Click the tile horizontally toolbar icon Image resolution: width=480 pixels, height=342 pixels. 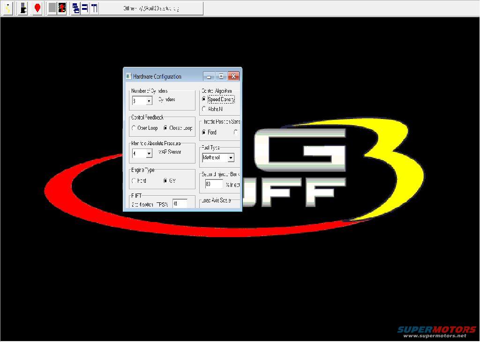click(85, 8)
